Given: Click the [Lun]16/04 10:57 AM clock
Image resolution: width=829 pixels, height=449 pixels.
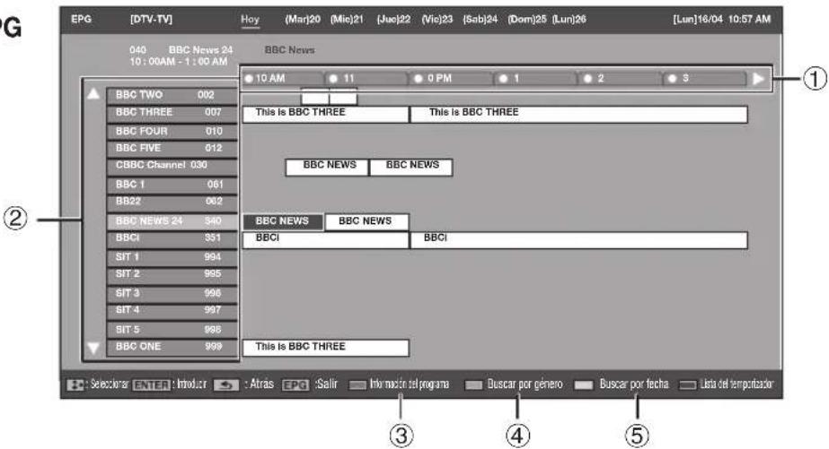Looking at the screenshot, I should tap(722, 20).
